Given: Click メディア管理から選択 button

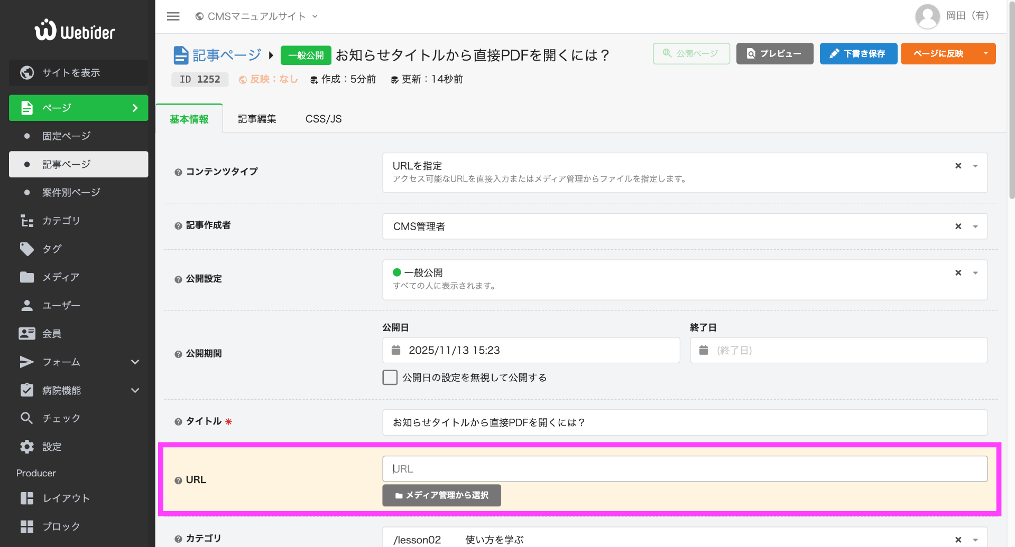Looking at the screenshot, I should click(x=441, y=495).
